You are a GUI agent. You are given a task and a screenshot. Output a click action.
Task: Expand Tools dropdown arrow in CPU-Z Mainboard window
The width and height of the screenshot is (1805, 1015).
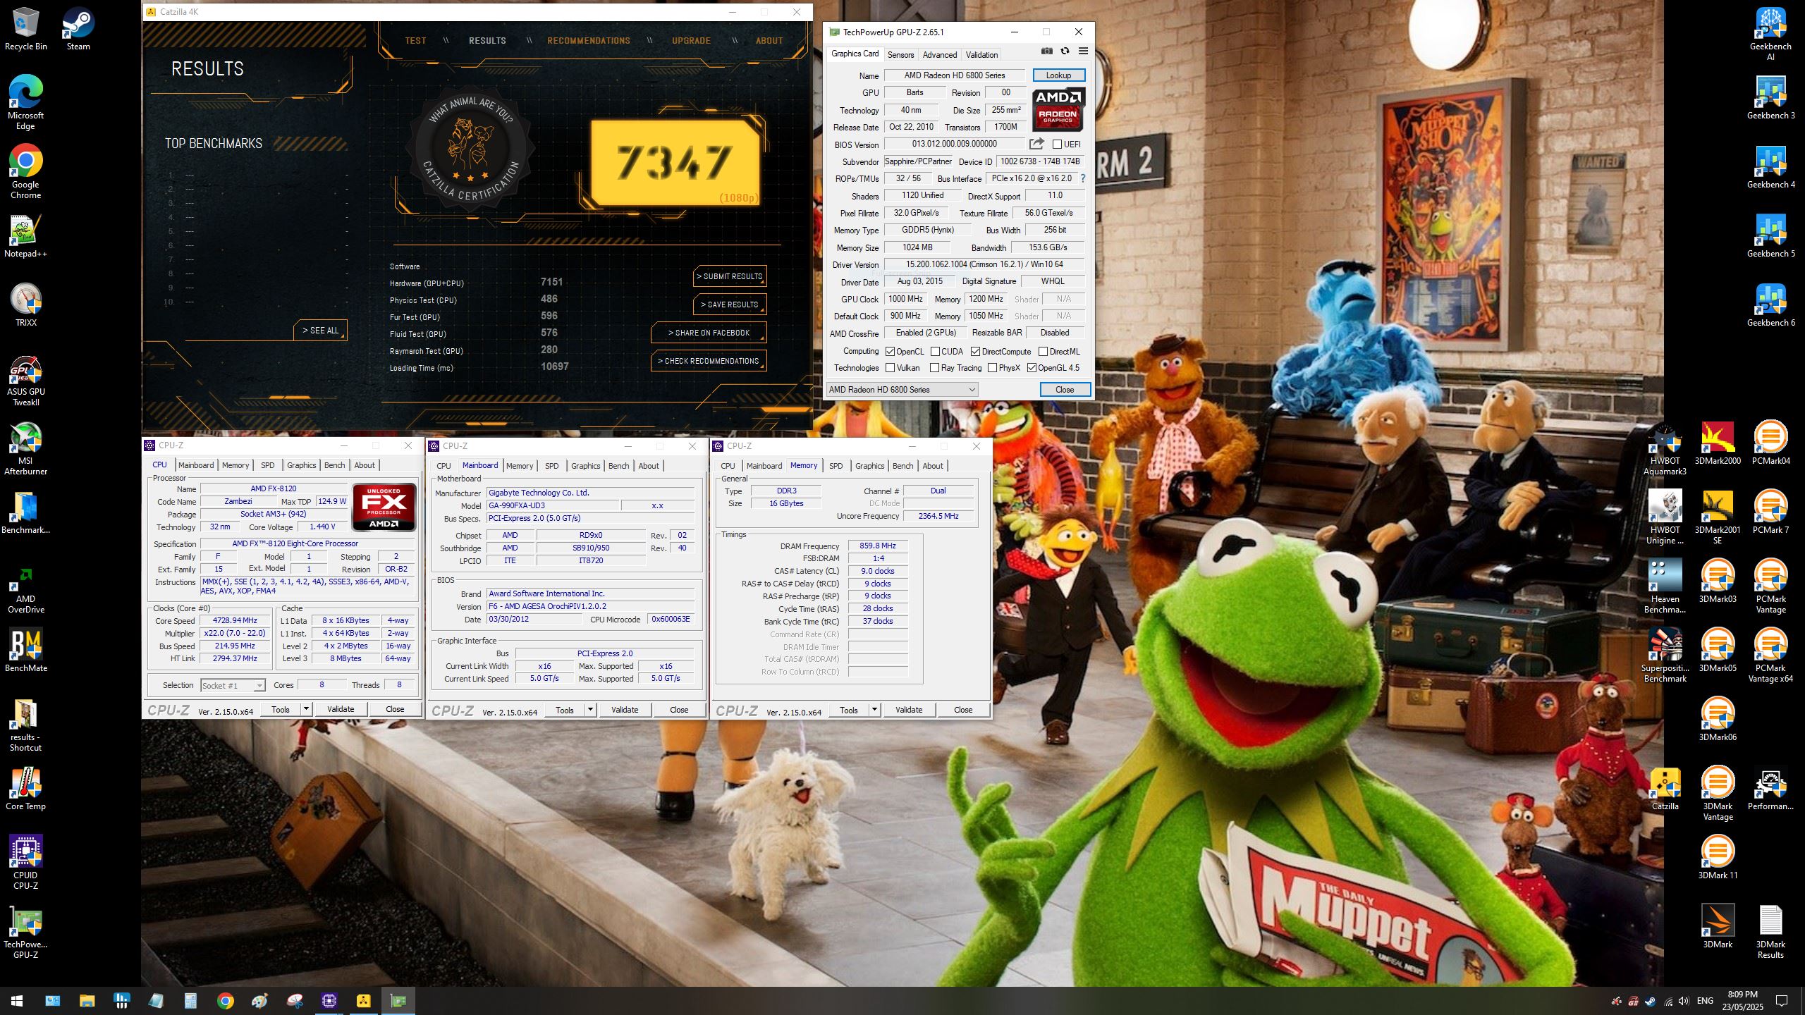tap(590, 710)
